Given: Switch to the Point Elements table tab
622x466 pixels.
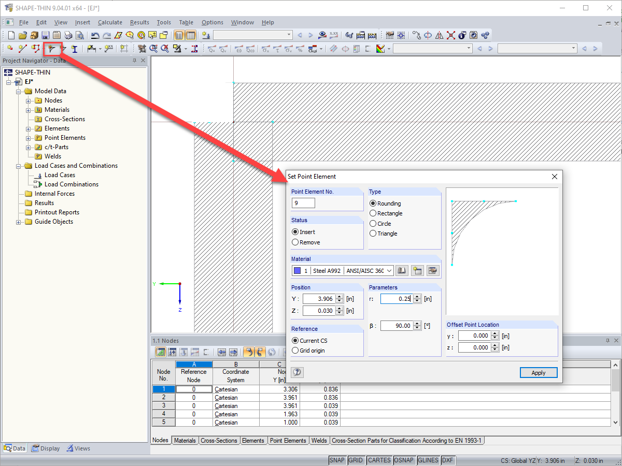Looking at the screenshot, I should [288, 441].
